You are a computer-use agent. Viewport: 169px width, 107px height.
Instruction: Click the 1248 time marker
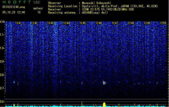pos(131,23)
